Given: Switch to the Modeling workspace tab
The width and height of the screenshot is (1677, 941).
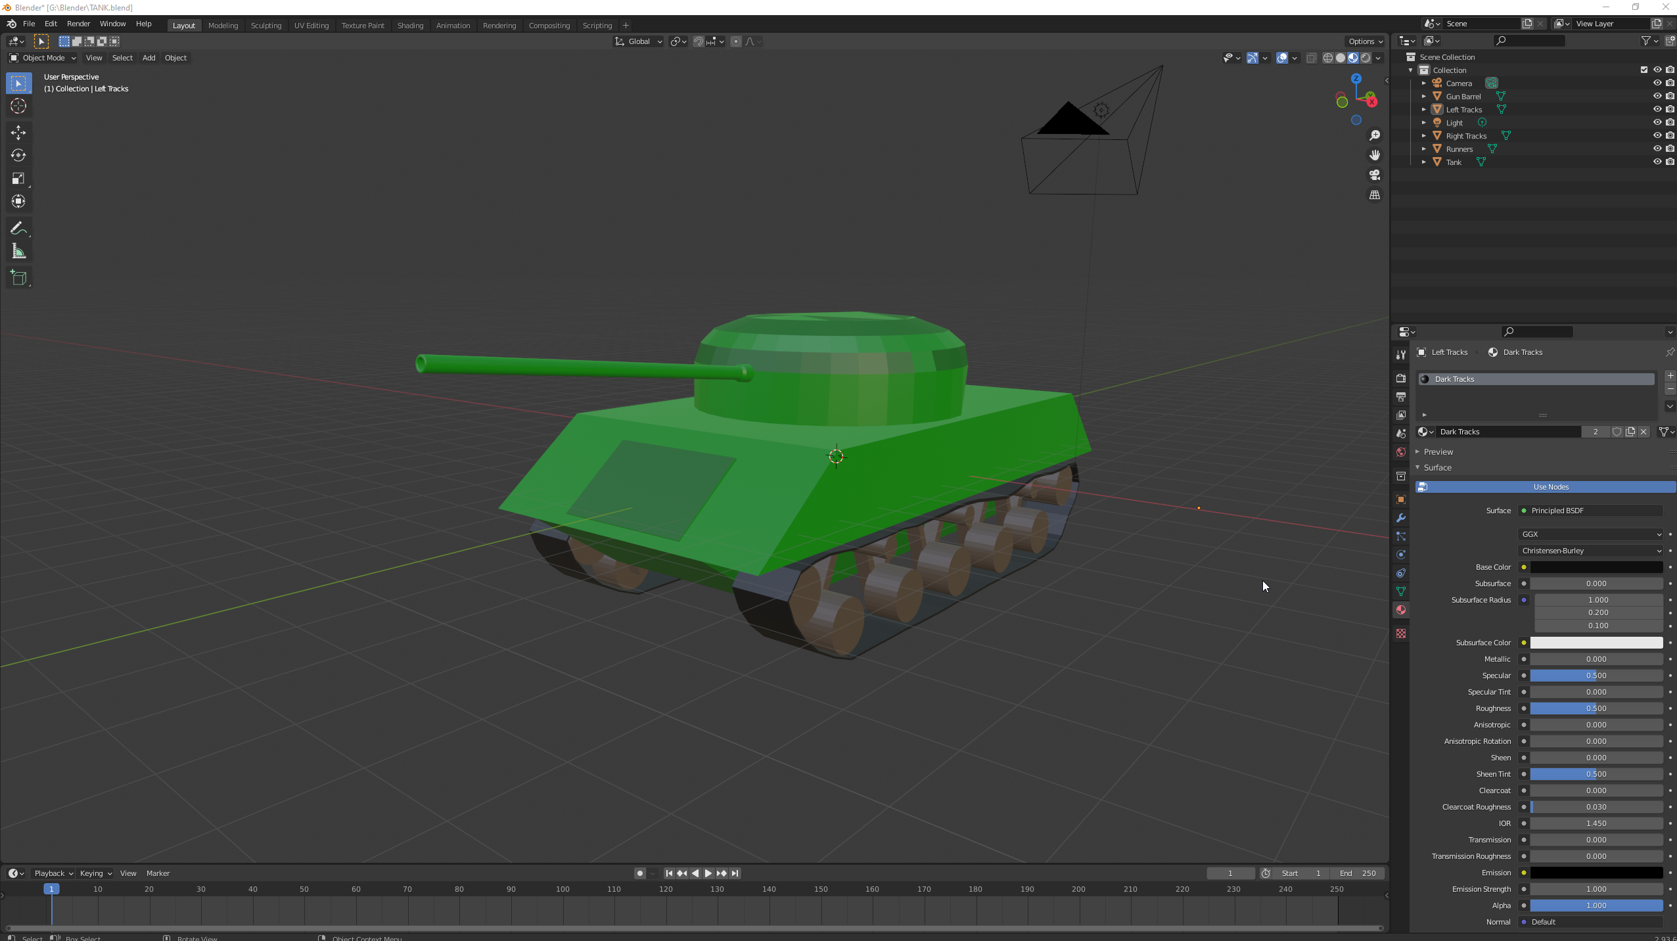Looking at the screenshot, I should coord(223,26).
